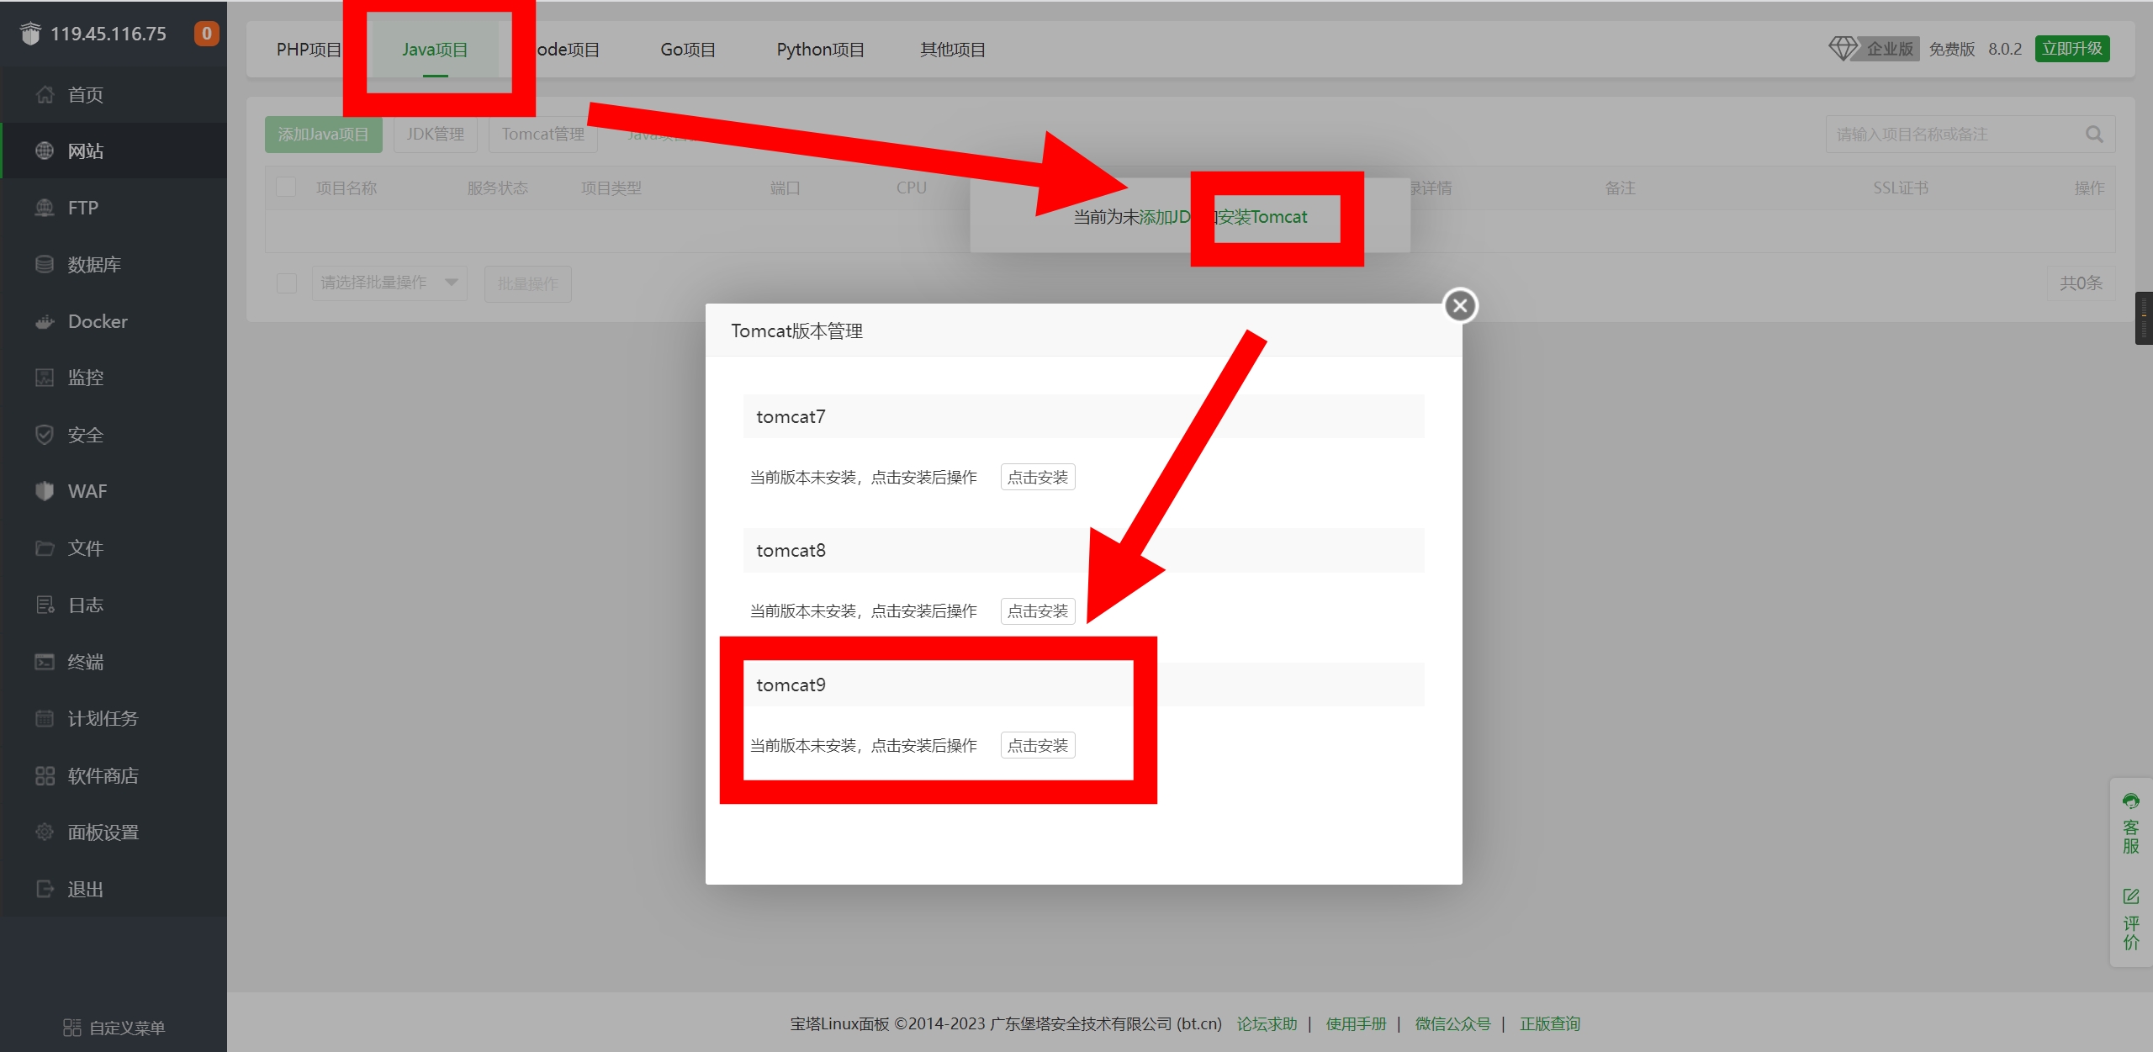Open the Docker sidebar icon
Image resolution: width=2153 pixels, height=1052 pixels.
pyautogui.click(x=45, y=322)
